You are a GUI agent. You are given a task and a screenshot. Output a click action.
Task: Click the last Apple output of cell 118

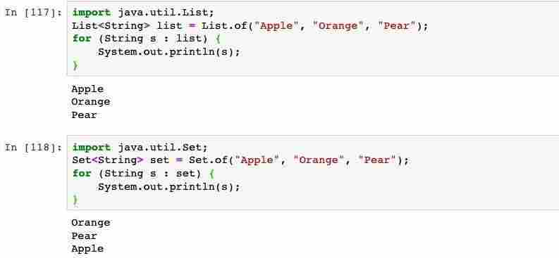point(87,249)
